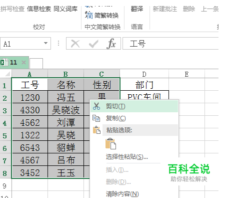The width and height of the screenshot is (231, 198).
Task: Click cell containing 王玉
Action: click(x=65, y=172)
